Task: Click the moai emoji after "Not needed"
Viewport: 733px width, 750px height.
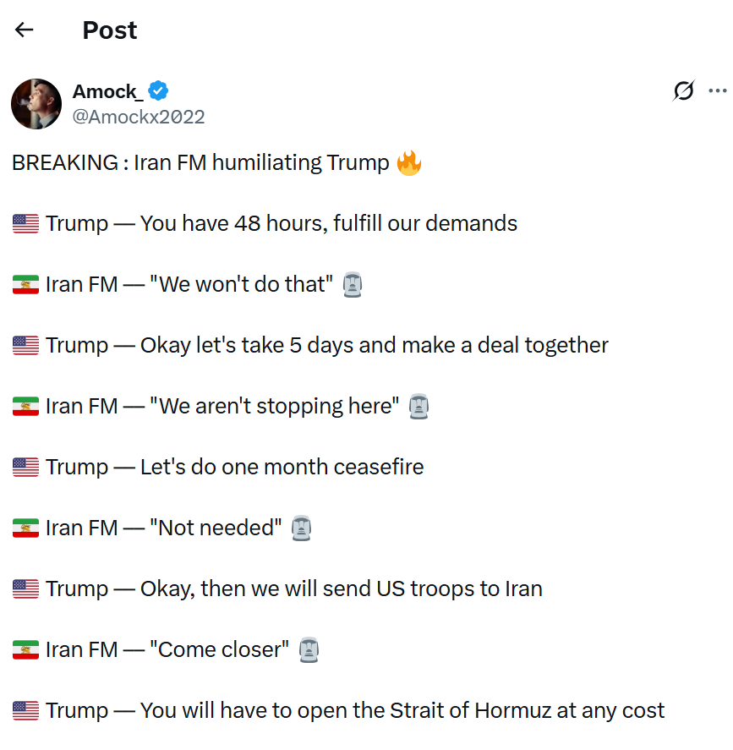Action: click(301, 528)
